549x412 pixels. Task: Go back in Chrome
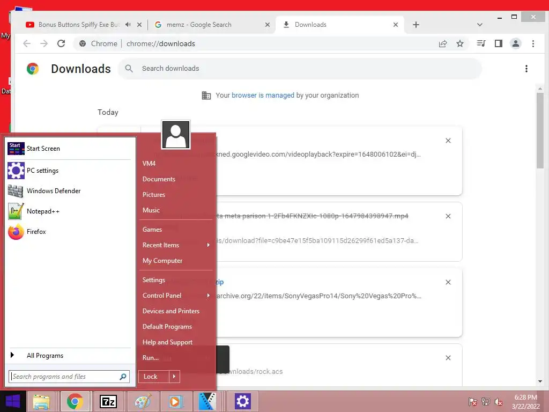click(x=27, y=43)
